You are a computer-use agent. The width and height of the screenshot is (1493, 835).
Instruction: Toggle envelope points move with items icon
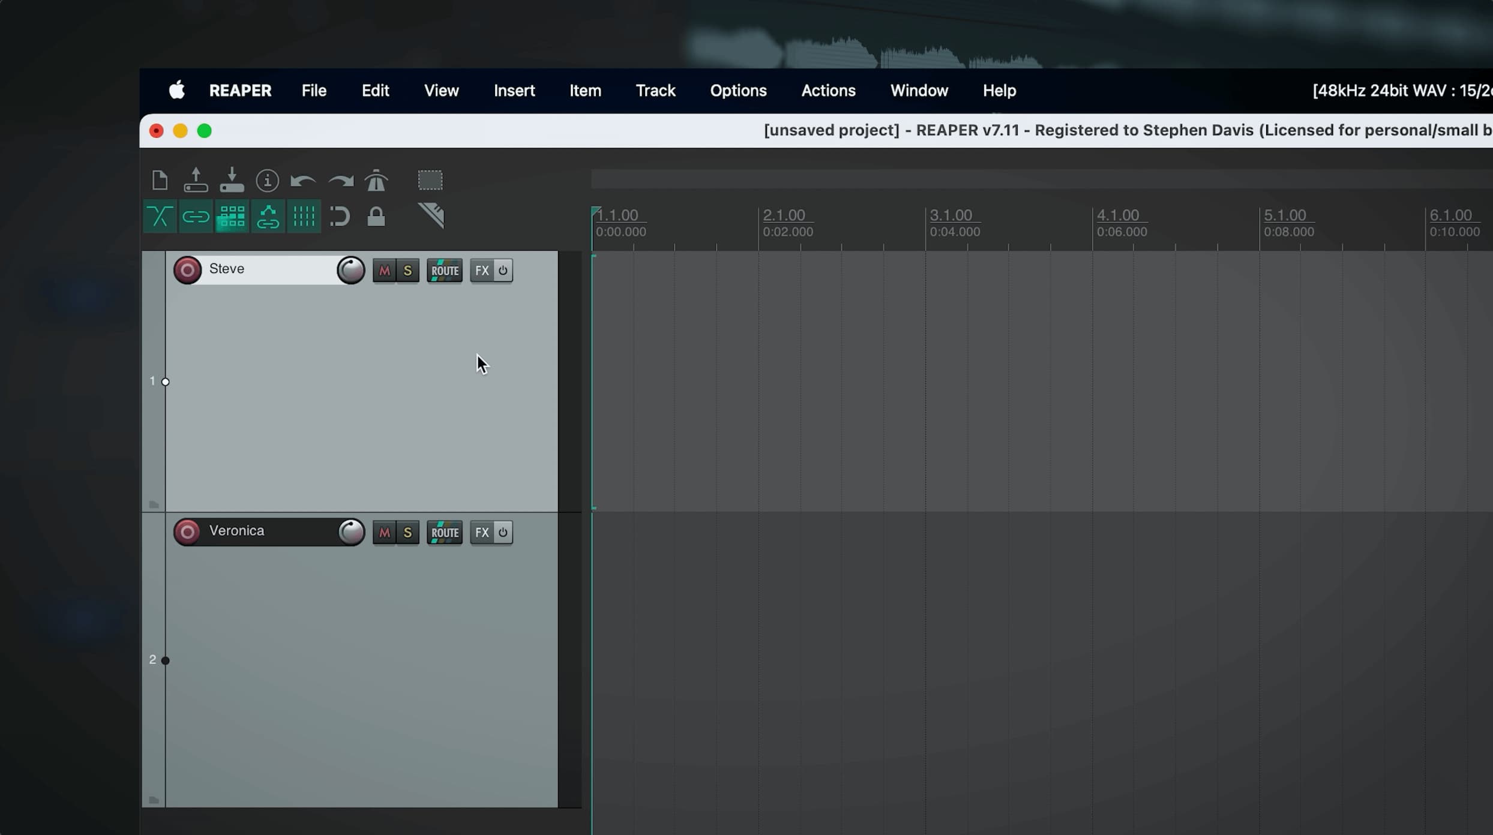(x=268, y=216)
